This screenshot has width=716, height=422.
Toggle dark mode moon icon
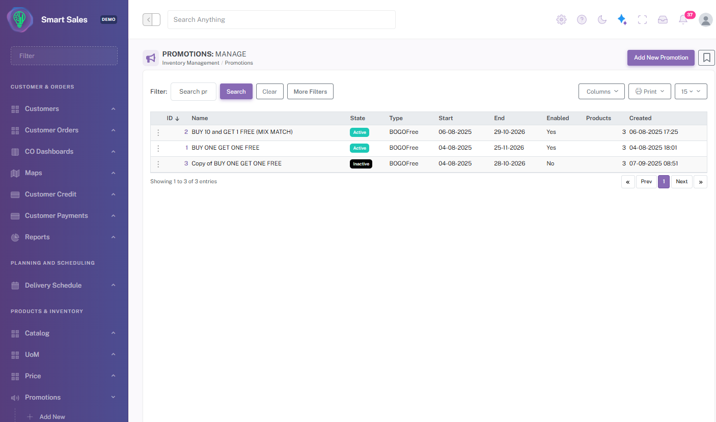tap(602, 19)
